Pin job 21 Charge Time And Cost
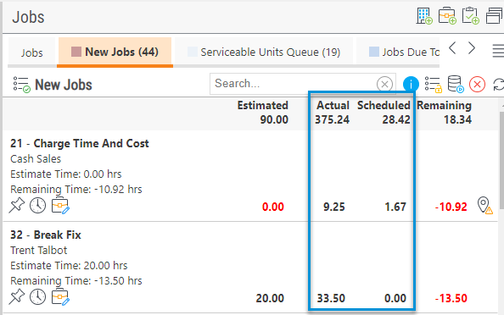This screenshot has width=504, height=315. point(16,205)
